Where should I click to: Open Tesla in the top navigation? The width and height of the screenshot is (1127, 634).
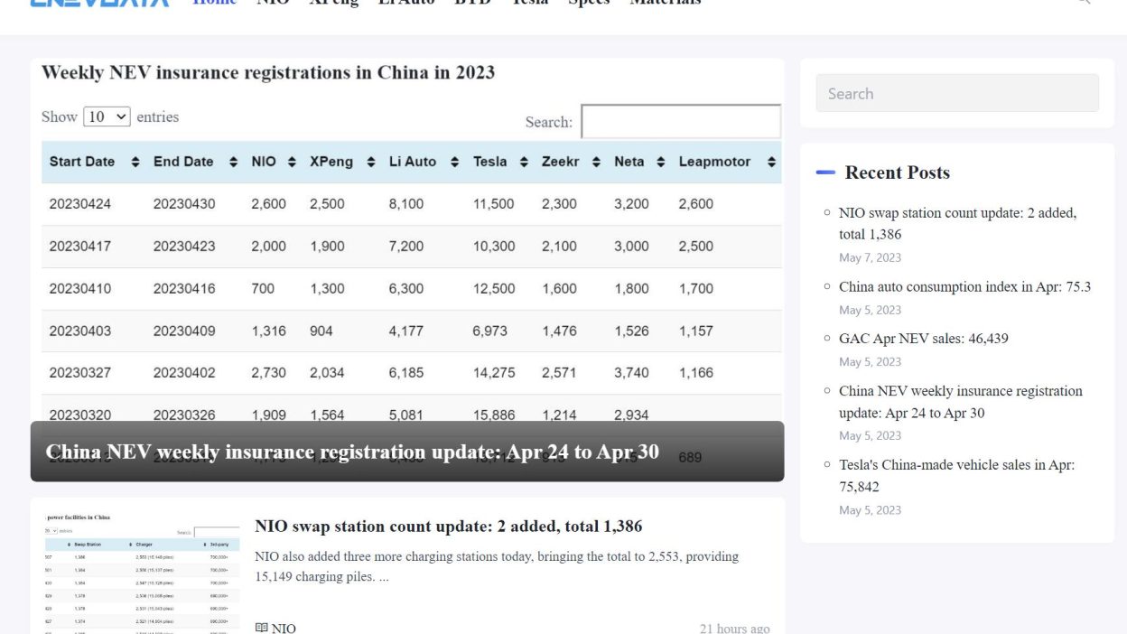[530, 3]
